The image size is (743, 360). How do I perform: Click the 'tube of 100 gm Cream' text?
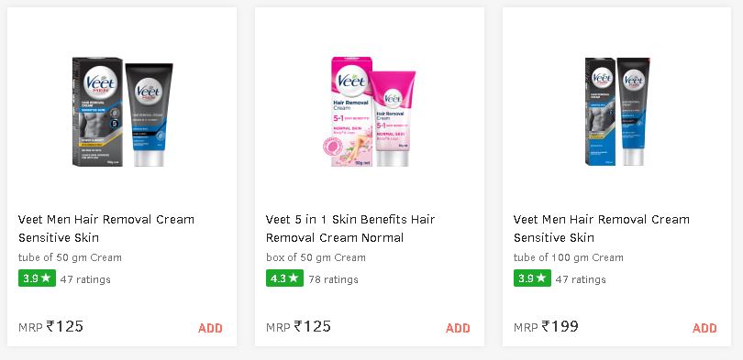[x=568, y=257]
